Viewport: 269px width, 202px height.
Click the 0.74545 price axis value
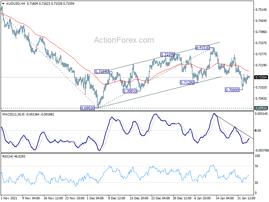pos(261,21)
